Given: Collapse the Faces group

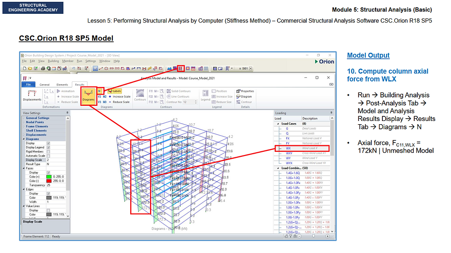Looking at the screenshot, I should [24, 168].
